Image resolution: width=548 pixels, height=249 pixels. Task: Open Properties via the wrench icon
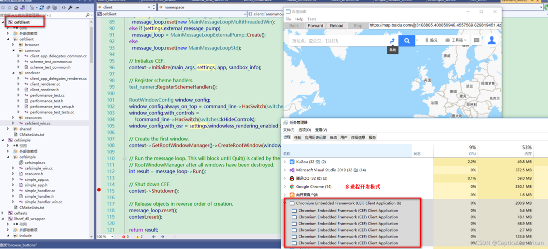(70, 7)
